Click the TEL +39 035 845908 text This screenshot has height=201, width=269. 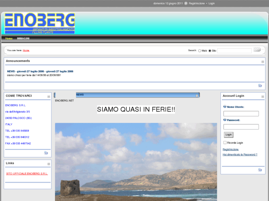pyautogui.click(x=17, y=131)
